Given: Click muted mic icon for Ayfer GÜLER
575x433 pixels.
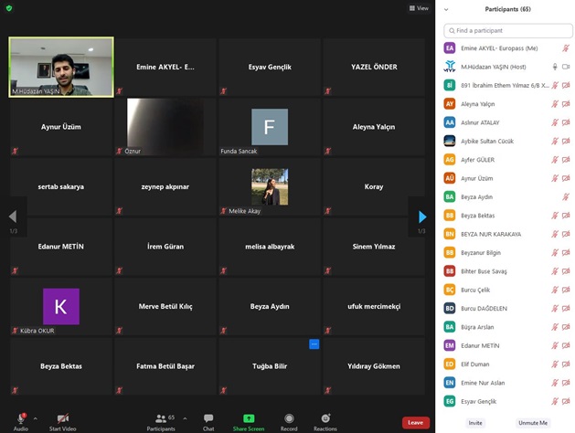Looking at the screenshot, I should (x=555, y=160).
